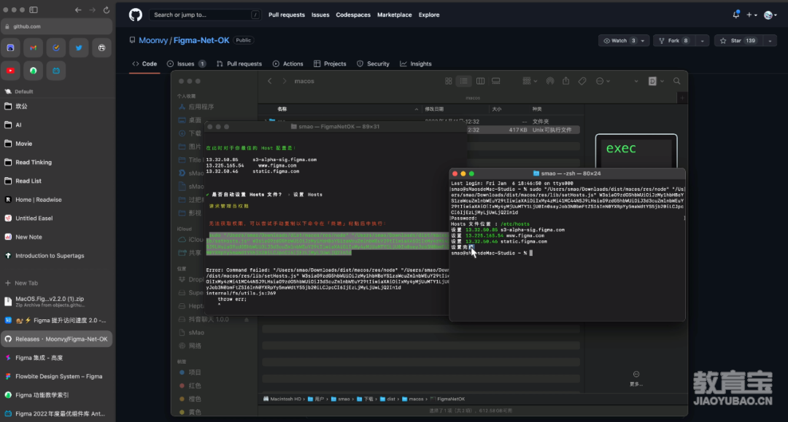Expand the Watch options dropdown arrow

pos(643,41)
